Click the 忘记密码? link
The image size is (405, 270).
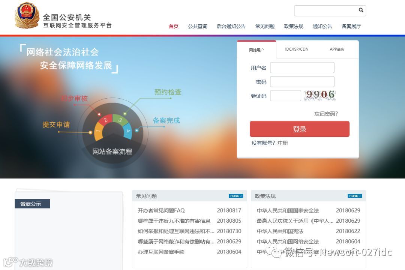click(x=326, y=114)
